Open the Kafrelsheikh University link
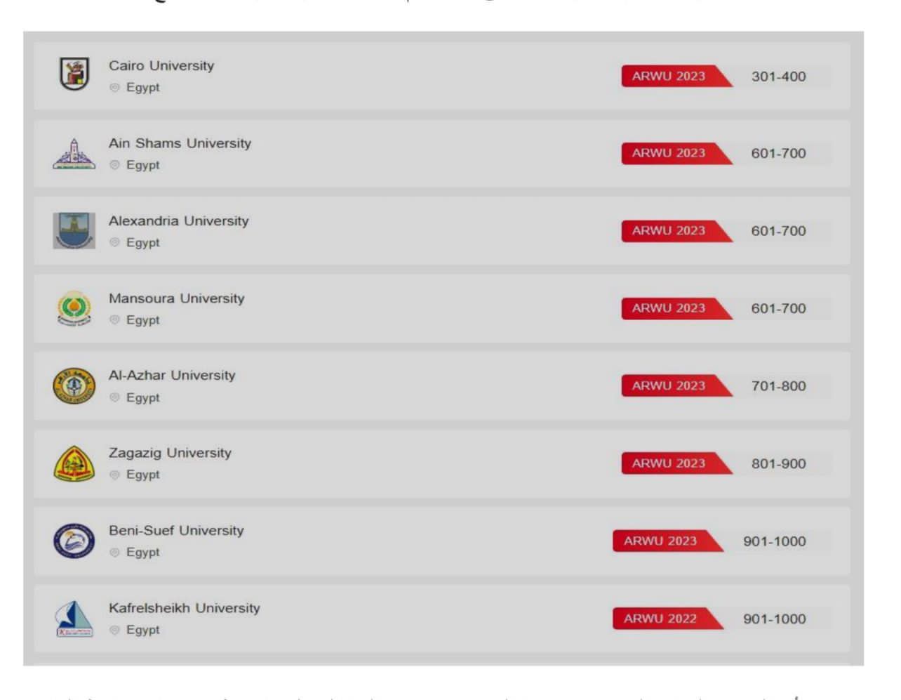This screenshot has width=901, height=700. (x=184, y=608)
